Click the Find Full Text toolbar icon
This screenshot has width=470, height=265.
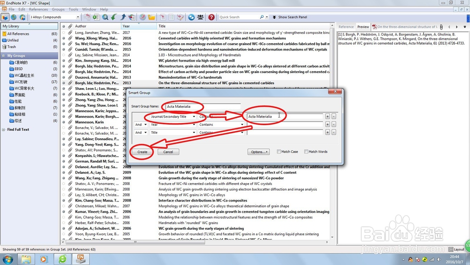click(x=132, y=17)
